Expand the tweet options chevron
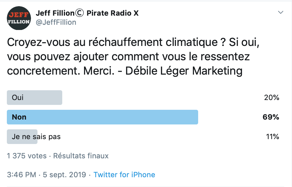This screenshot has height=187, width=292. (x=281, y=12)
